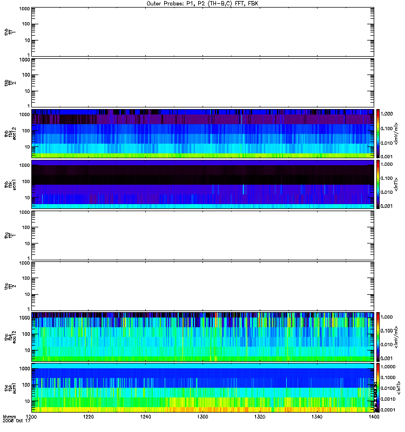Click "<|nT|>" units beside thc scm1 color bar
405x432 pixels.
[x=398, y=388]
